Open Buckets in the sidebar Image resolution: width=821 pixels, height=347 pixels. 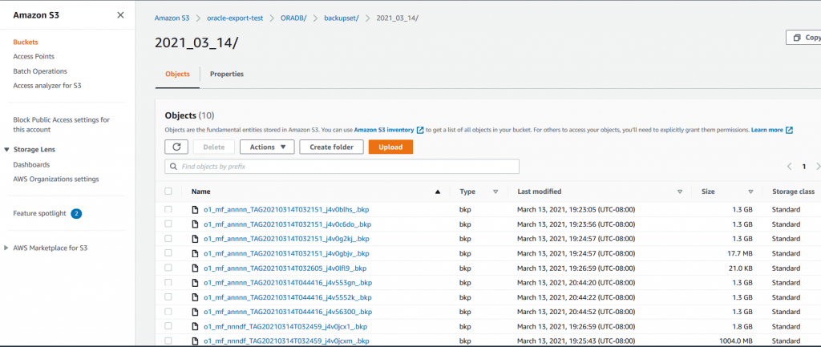coord(26,42)
